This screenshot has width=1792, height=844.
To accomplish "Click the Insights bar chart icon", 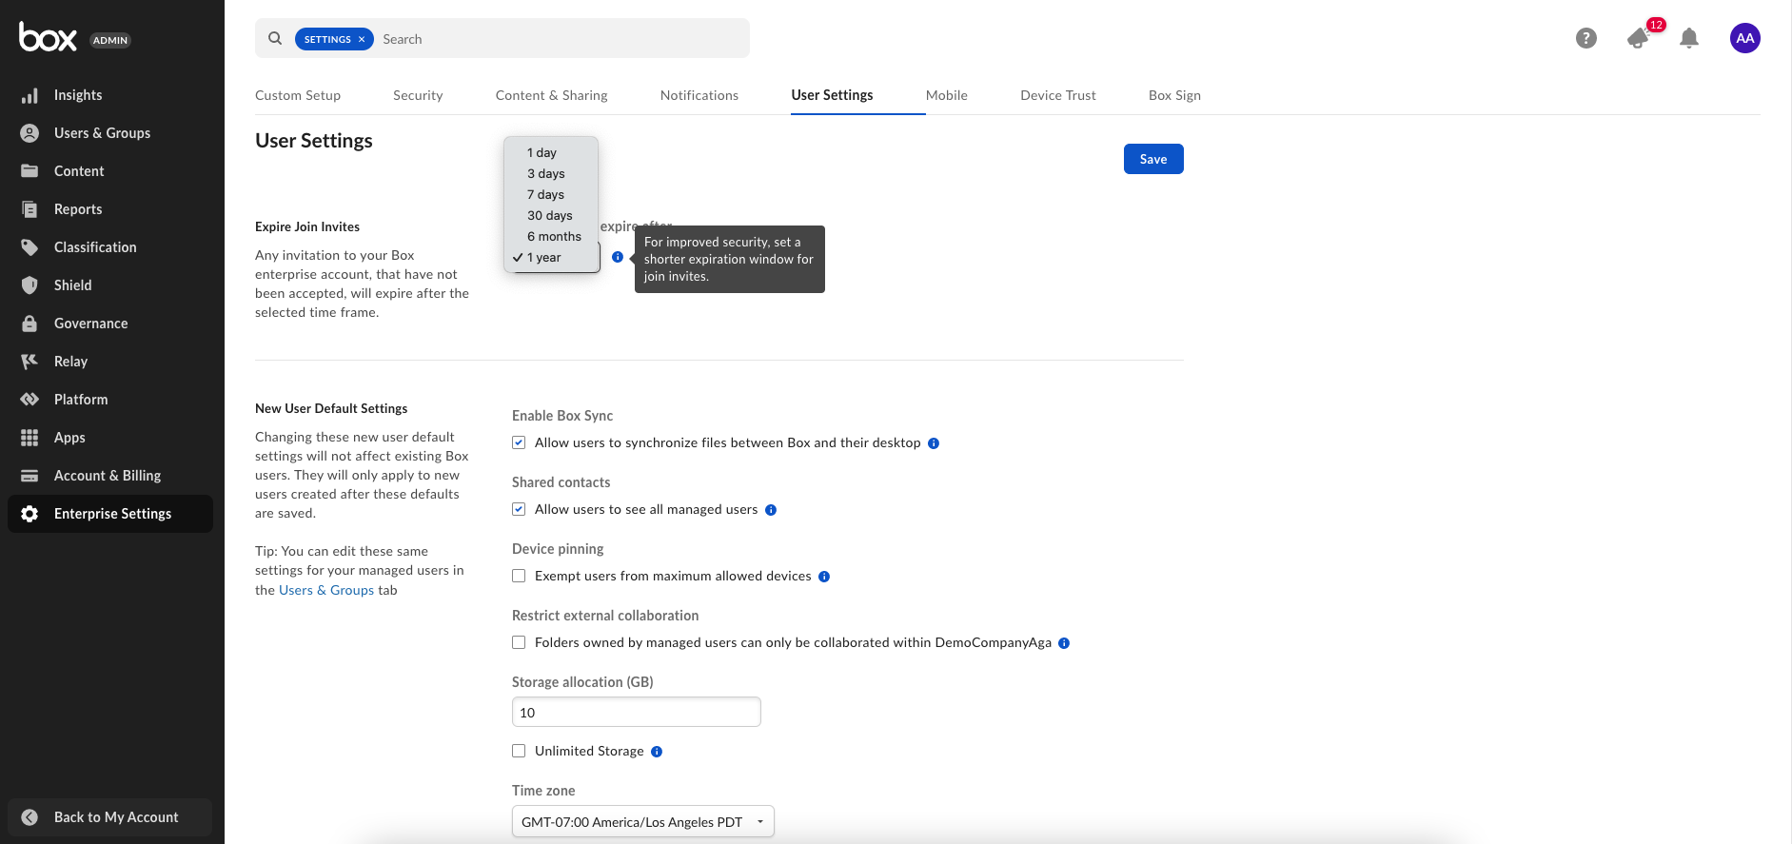I will (30, 95).
